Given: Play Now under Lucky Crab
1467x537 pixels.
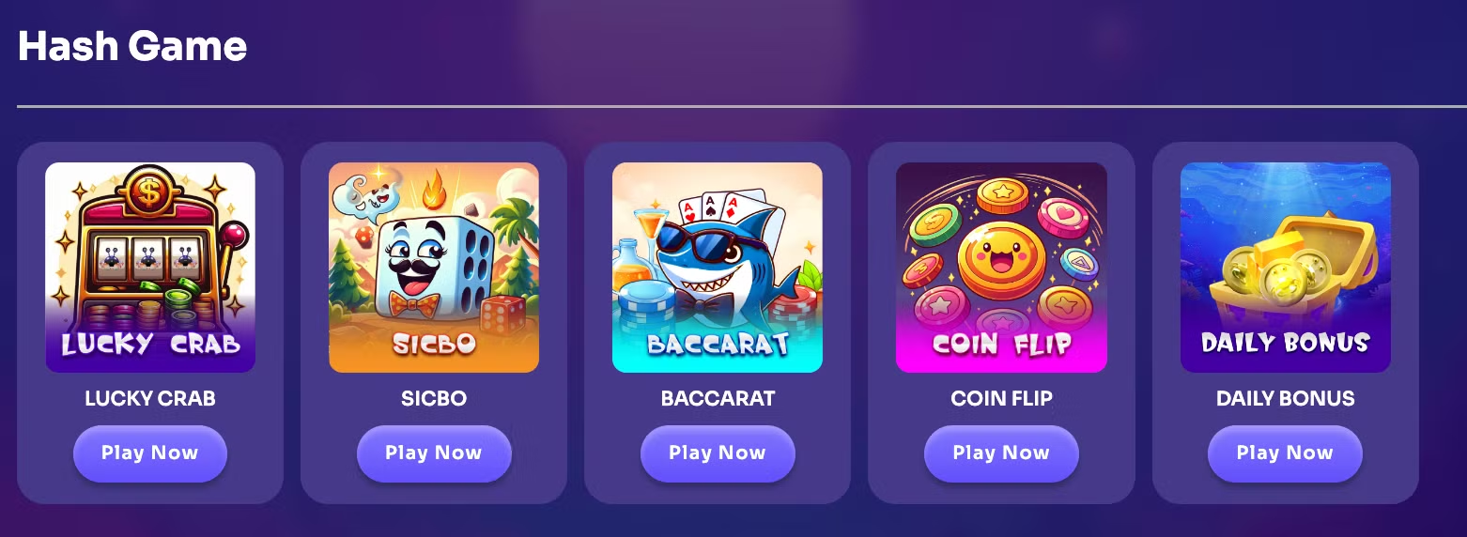Looking at the screenshot, I should click(x=150, y=453).
